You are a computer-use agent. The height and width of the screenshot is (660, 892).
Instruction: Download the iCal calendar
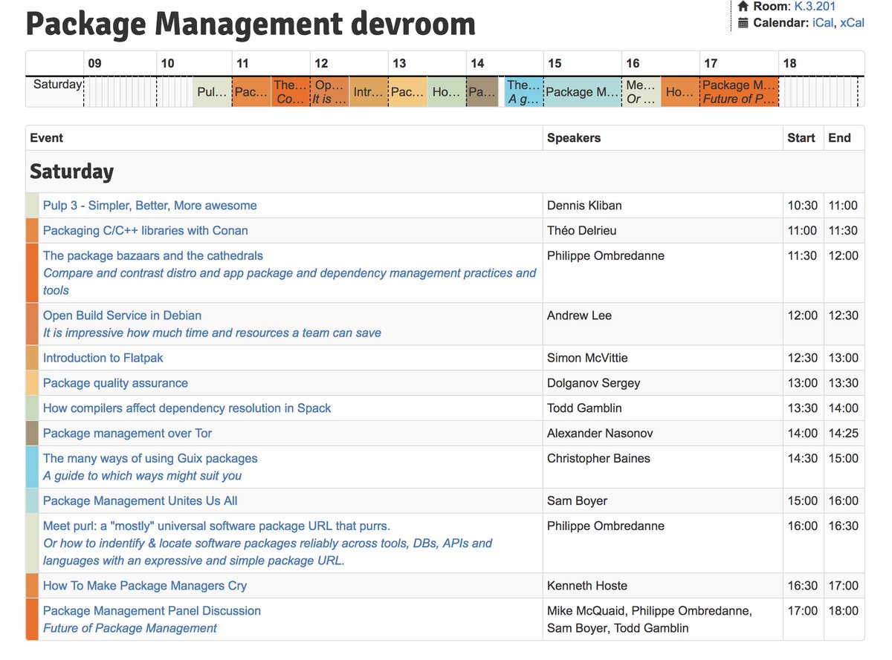pyautogui.click(x=823, y=23)
